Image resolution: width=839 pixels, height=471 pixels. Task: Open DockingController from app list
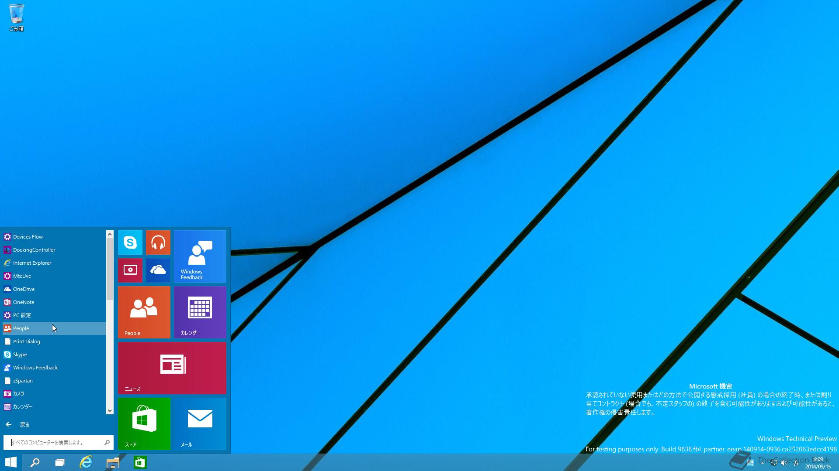coord(54,250)
